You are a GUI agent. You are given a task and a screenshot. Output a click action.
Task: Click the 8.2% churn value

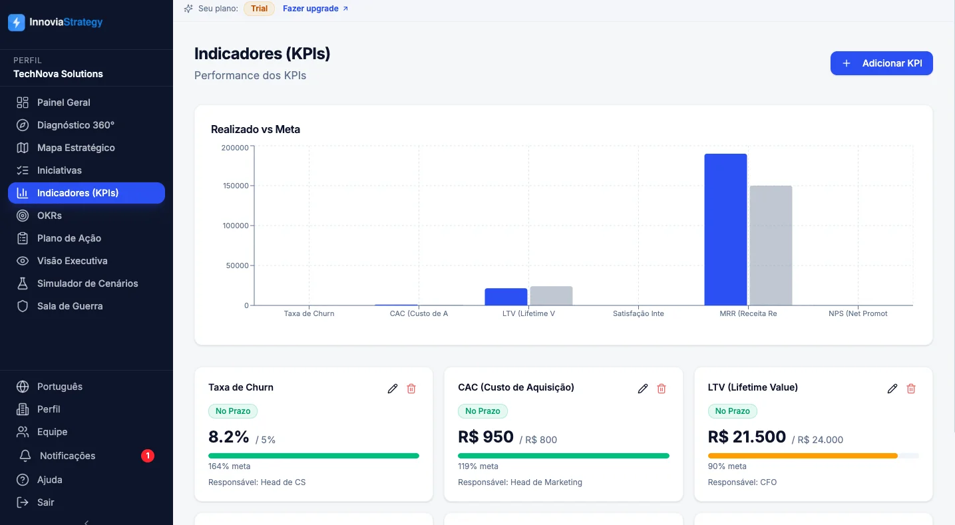click(x=229, y=437)
